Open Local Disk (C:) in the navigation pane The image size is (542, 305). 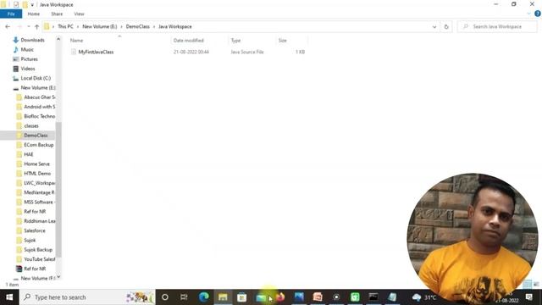pos(36,78)
